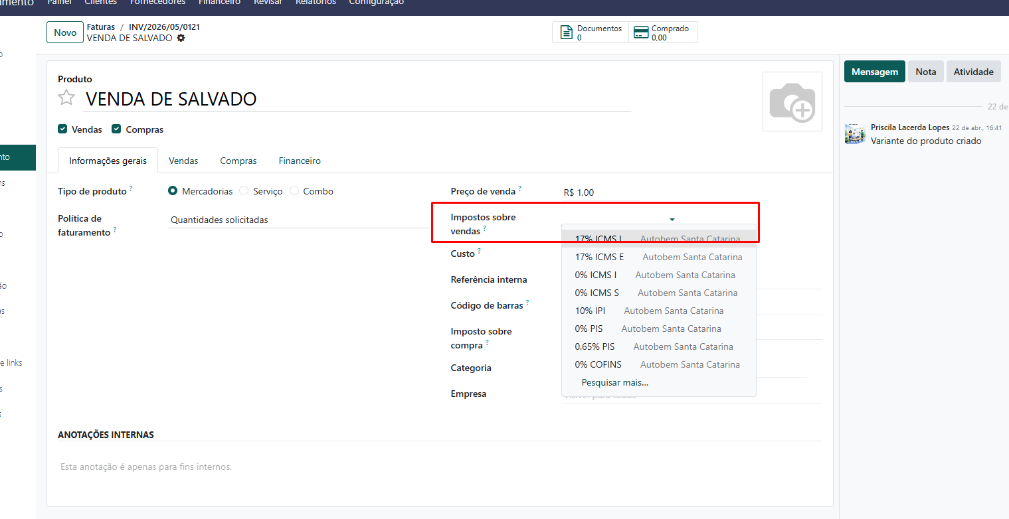
Task: Show help tooltip for Código de barras
Action: (x=527, y=303)
